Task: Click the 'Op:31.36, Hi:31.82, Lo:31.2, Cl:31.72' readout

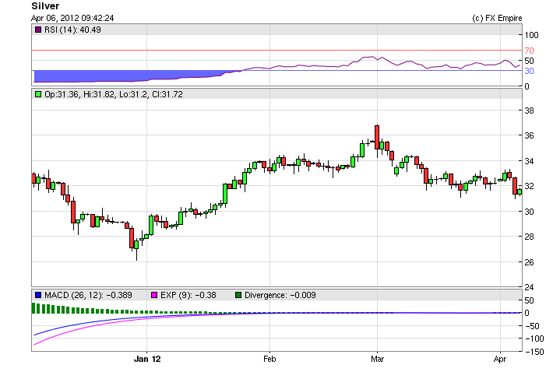Action: point(114,94)
